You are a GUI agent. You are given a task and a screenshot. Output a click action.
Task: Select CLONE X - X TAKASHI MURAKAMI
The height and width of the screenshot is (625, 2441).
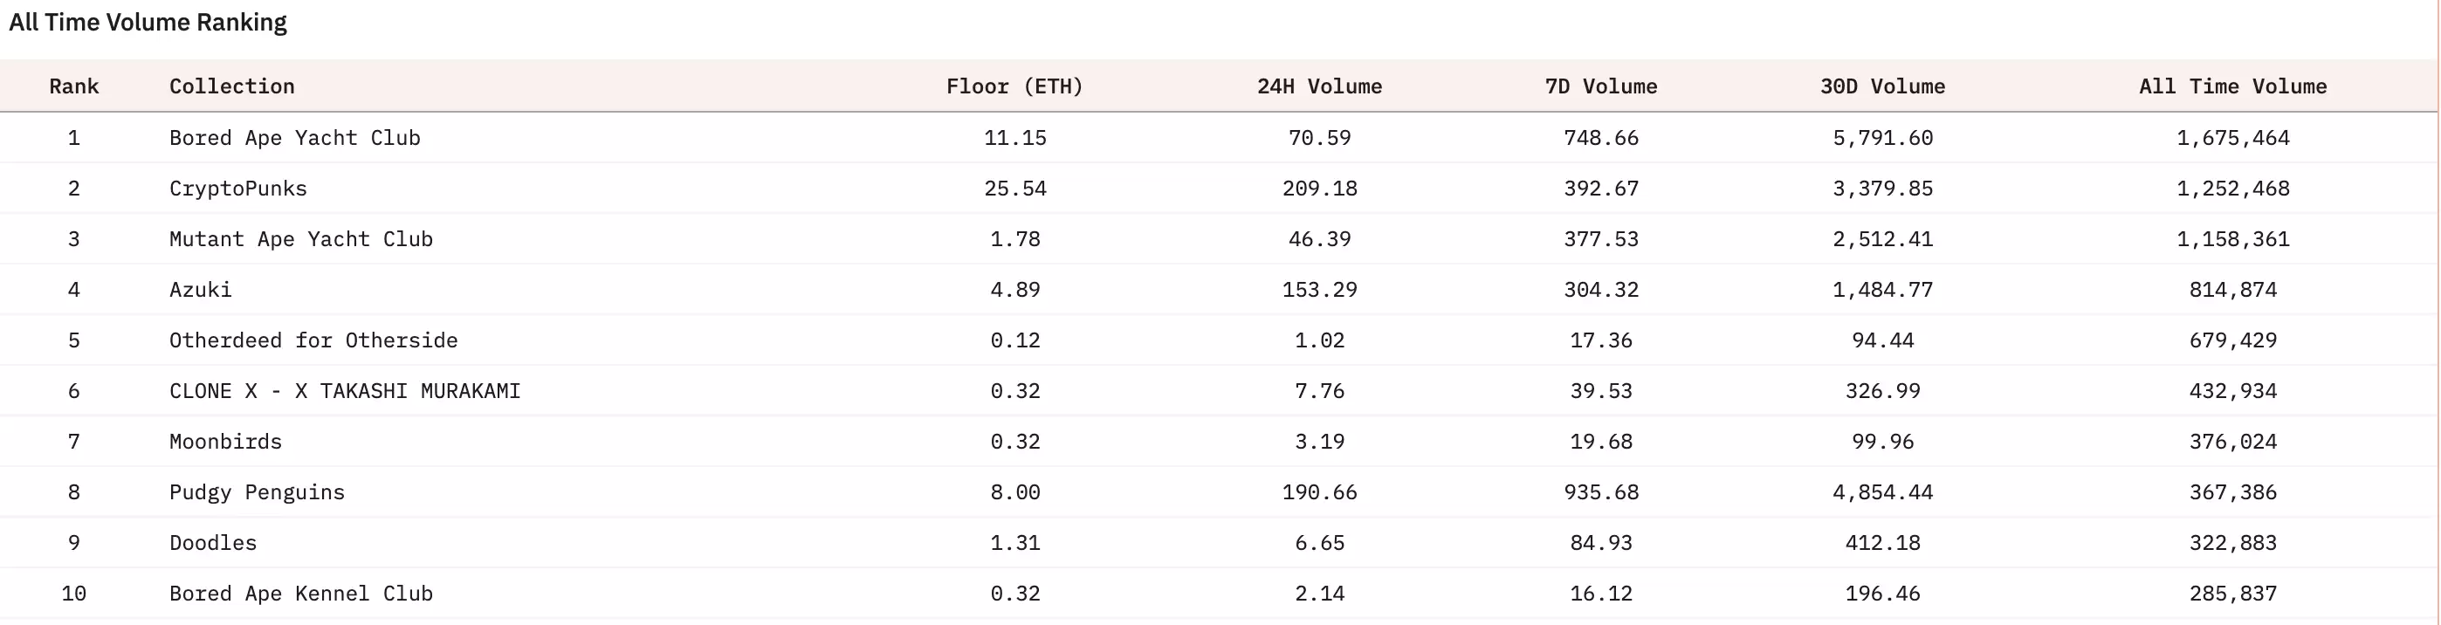[345, 391]
